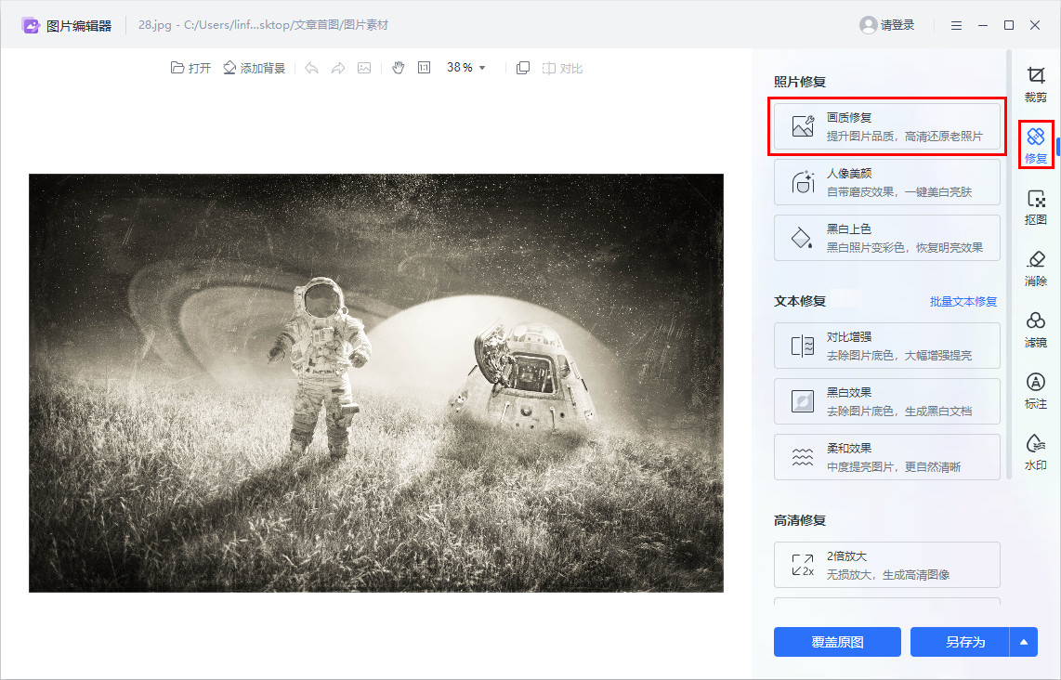Switch to the 修复 repair tab

(x=1035, y=146)
